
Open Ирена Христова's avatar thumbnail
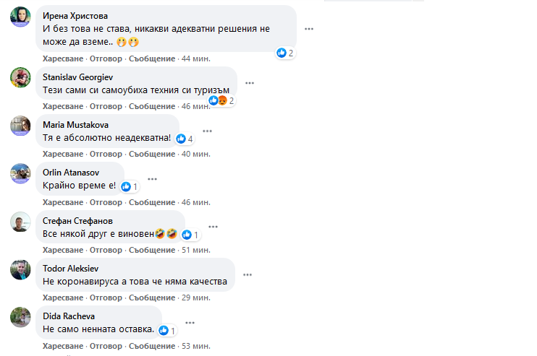tap(20, 17)
